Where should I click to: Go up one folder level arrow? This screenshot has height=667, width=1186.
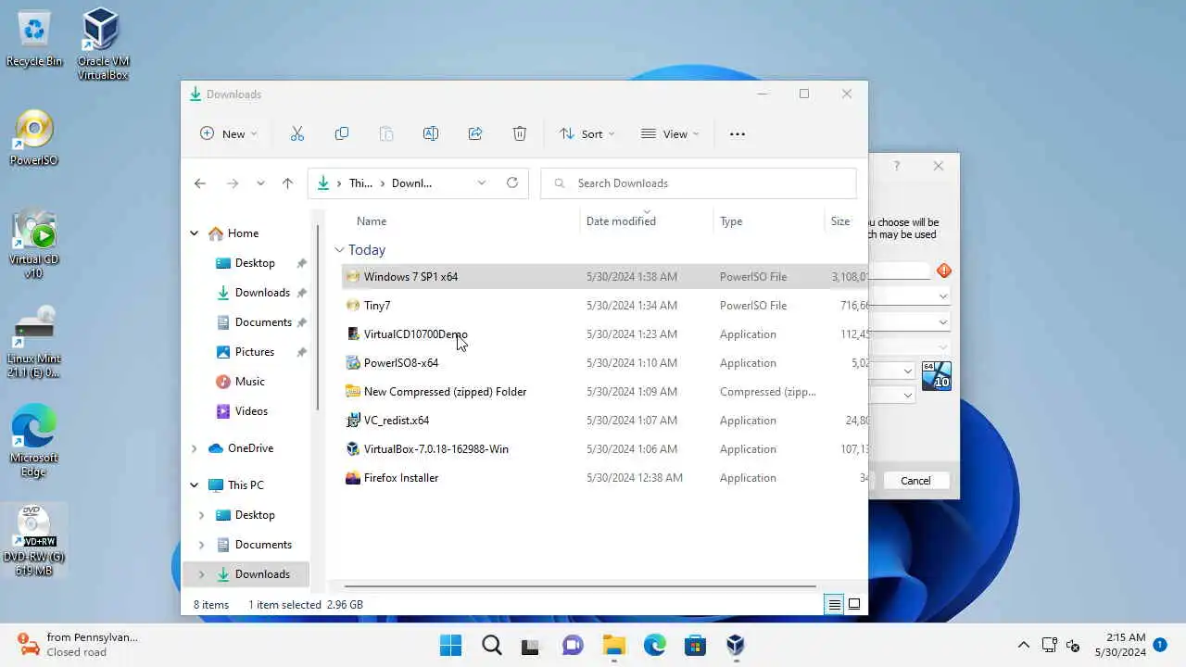coord(287,183)
